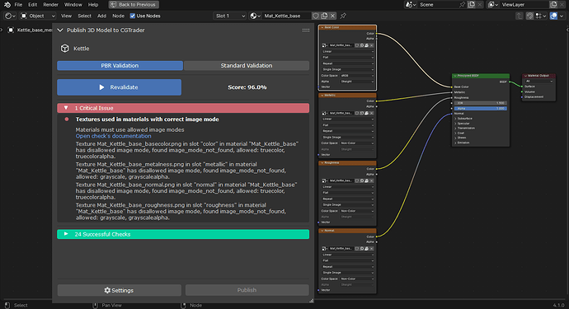Open the Object shader type dropdown
This screenshot has height=309, width=569.
coord(38,16)
